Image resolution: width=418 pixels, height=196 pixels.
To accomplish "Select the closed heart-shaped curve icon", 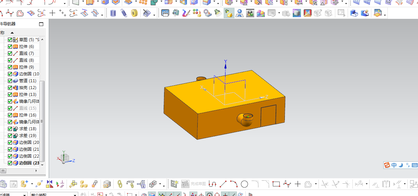I will (x=20, y=13).
